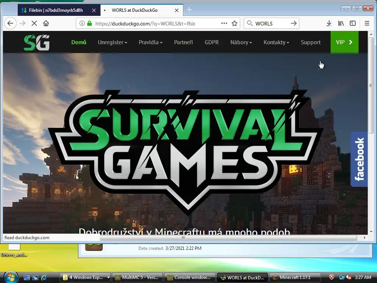Toggle the sidebar panel icon
This screenshot has height=283, width=377.
pos(353,23)
